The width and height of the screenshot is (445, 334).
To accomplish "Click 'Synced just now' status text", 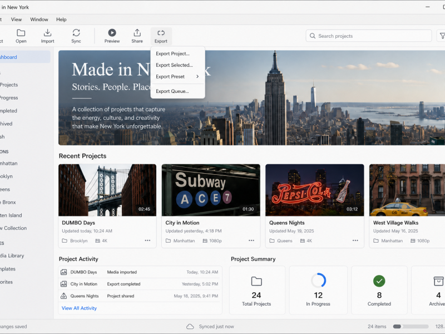I will point(216,327).
